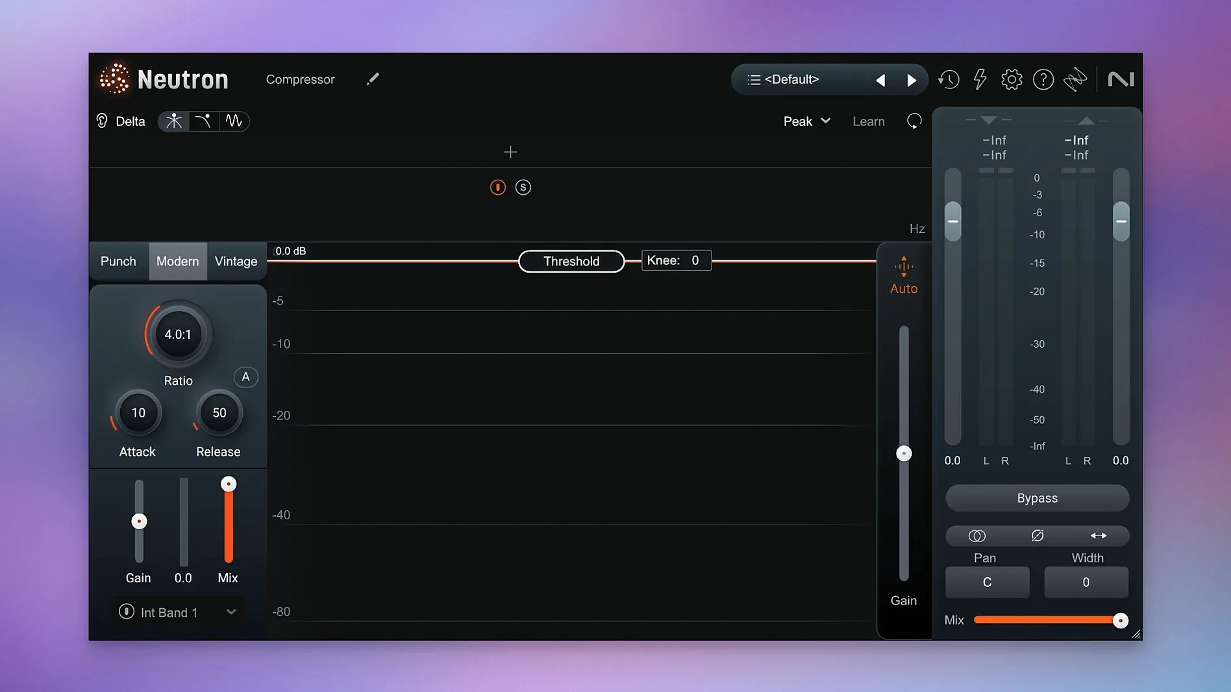Image resolution: width=1231 pixels, height=692 pixels.
Task: Click the crossed-out satellite icon
Action: (1075, 80)
